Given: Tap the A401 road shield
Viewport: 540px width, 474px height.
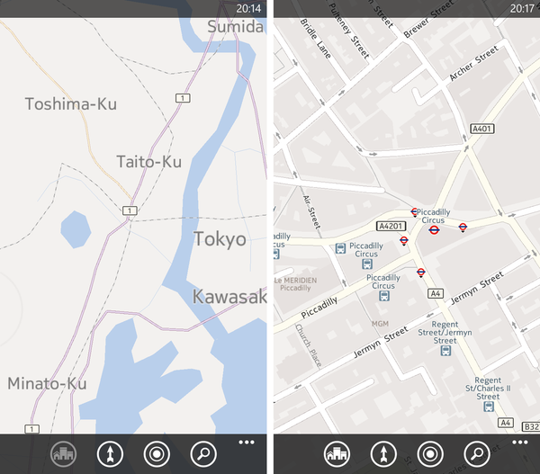Looking at the screenshot, I should (x=482, y=129).
